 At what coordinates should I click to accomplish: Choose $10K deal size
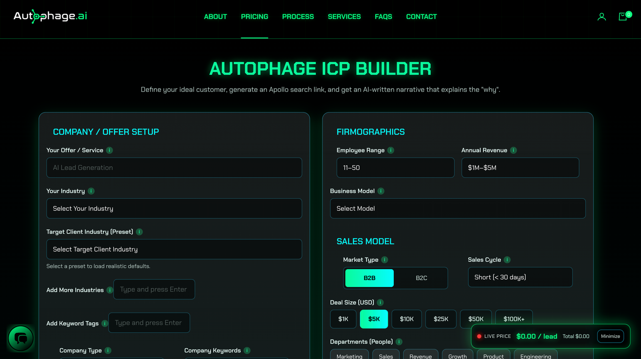click(407, 319)
